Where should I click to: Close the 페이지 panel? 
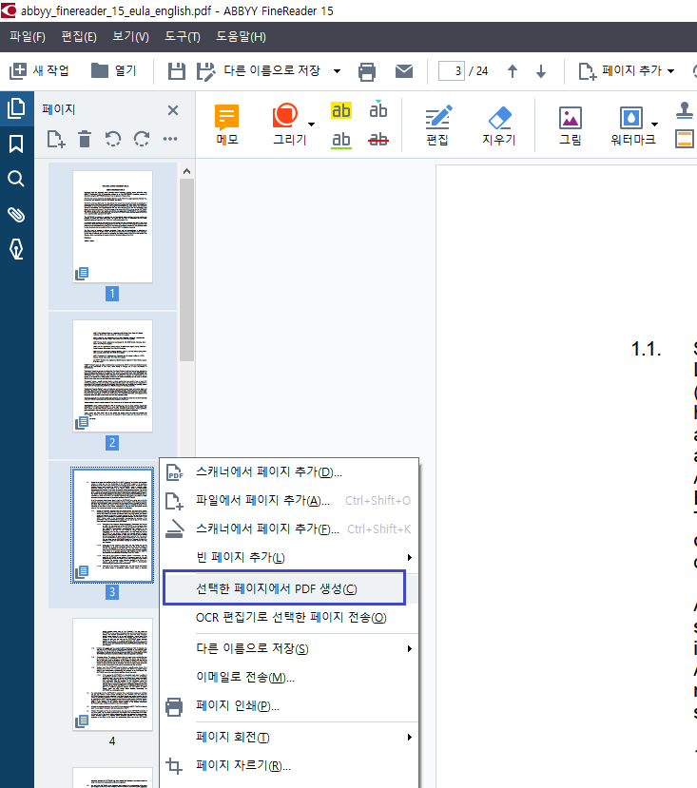173,110
